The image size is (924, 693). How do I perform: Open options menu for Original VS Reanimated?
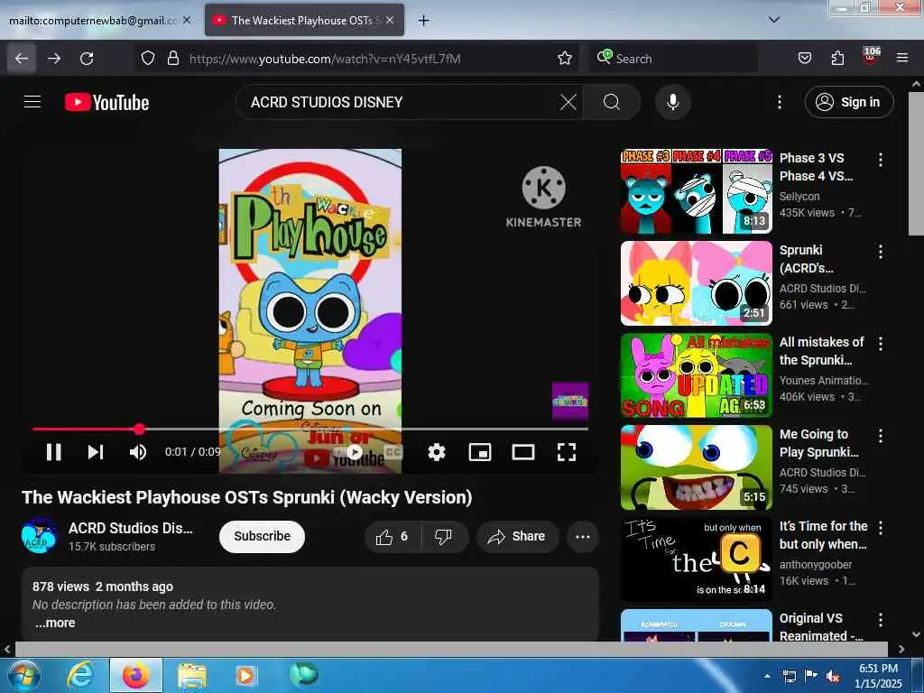(881, 620)
